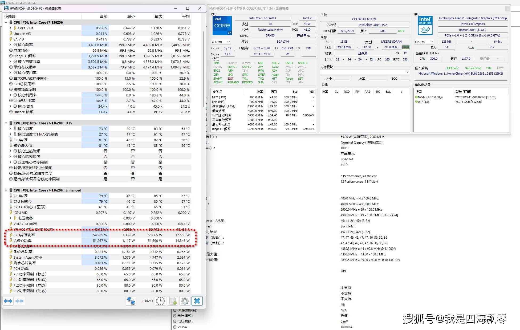Click the blue X close sensors button
The height and width of the screenshot is (330, 520).
197,301
